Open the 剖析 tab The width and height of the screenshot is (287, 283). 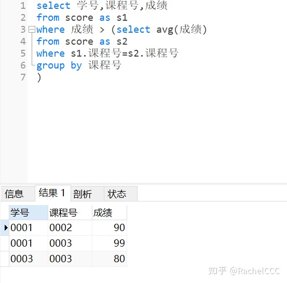coord(87,194)
